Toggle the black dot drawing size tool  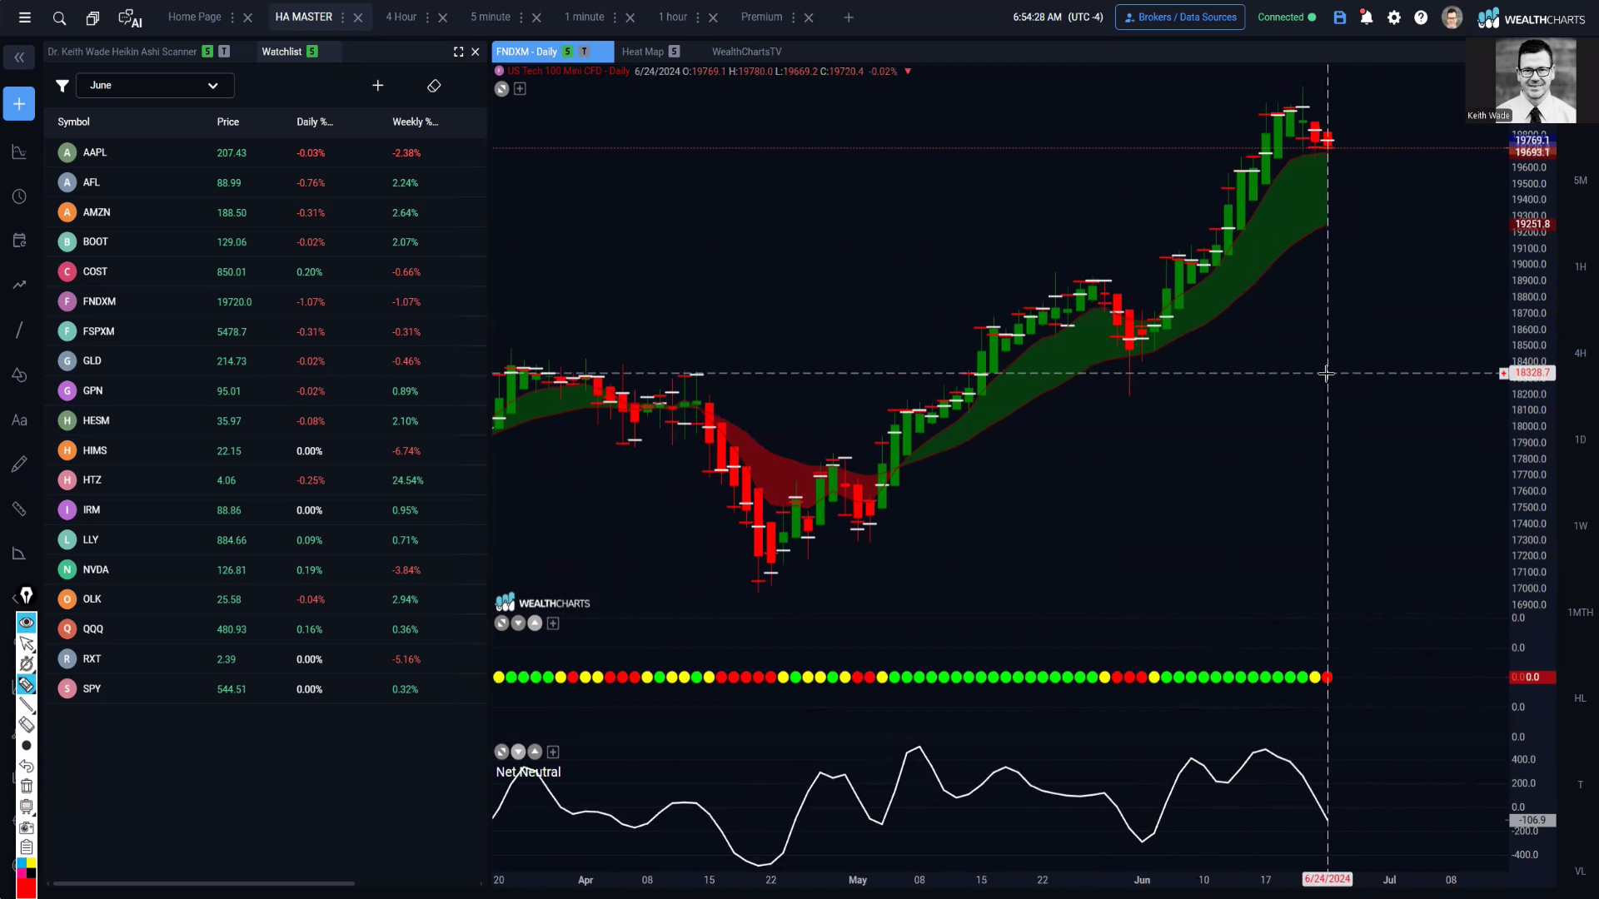pyautogui.click(x=27, y=746)
